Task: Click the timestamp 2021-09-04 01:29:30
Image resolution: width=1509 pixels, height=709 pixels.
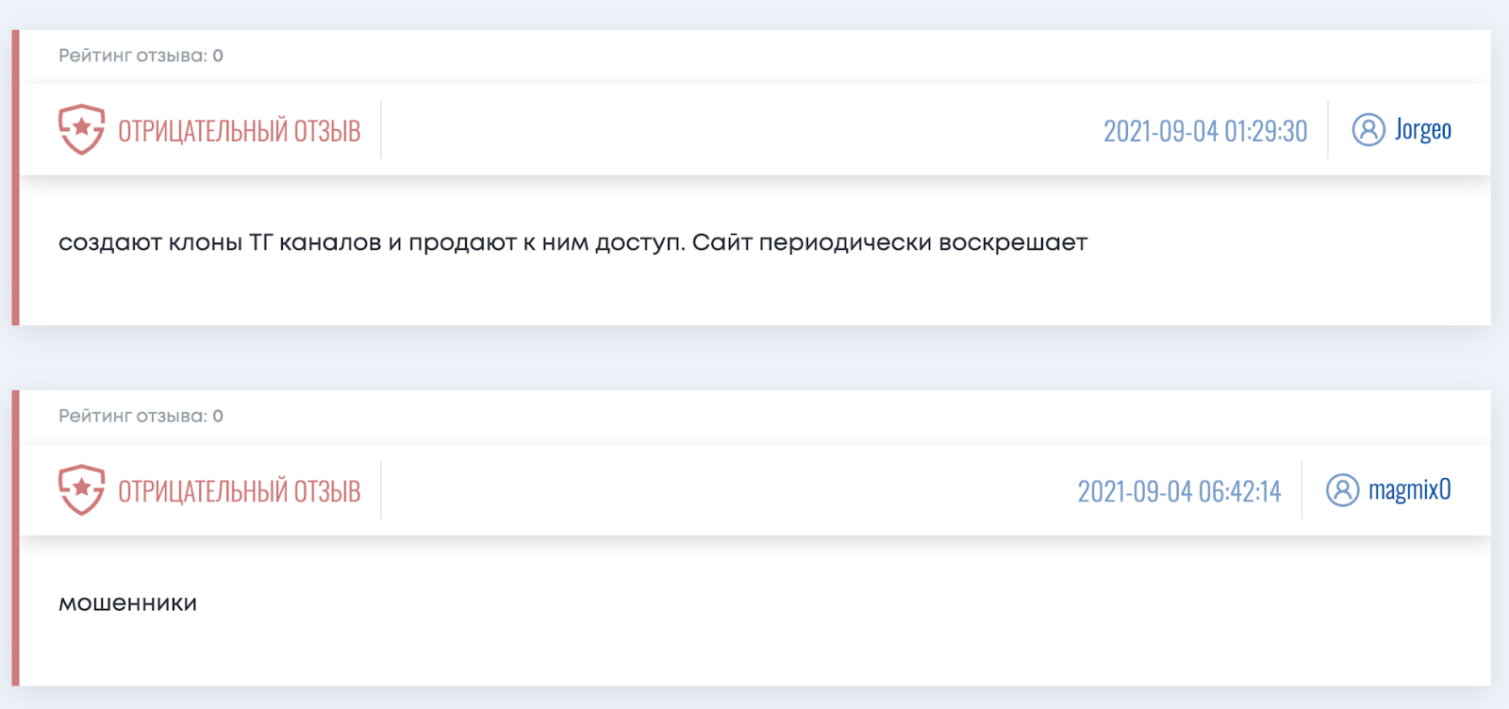Action: click(x=1205, y=130)
